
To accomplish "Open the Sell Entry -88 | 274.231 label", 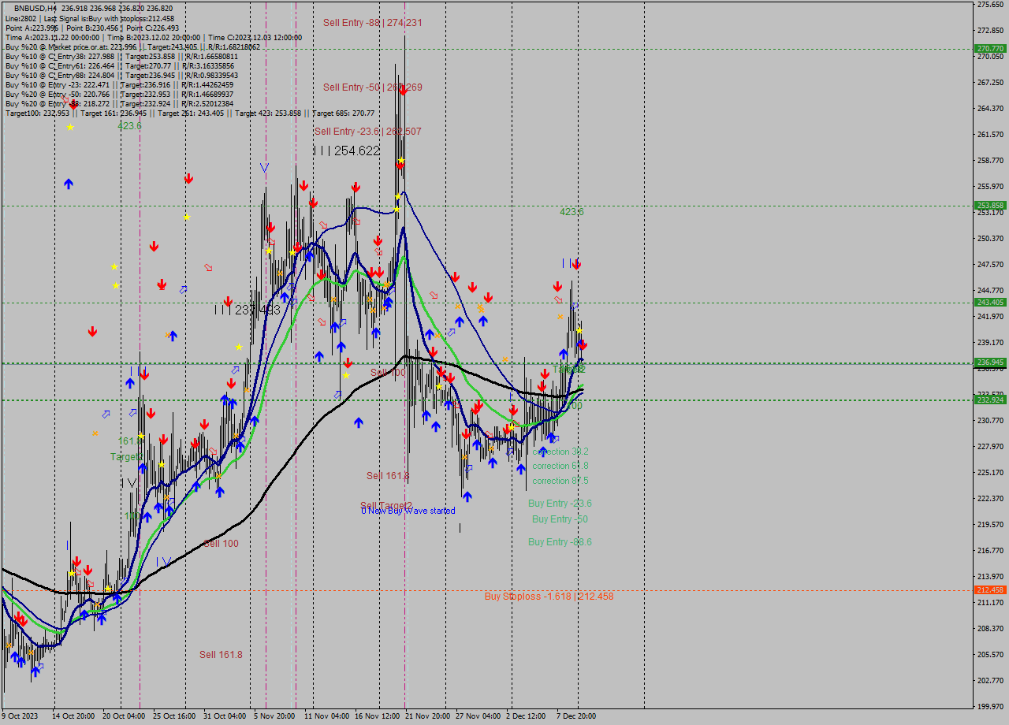I will [x=372, y=22].
